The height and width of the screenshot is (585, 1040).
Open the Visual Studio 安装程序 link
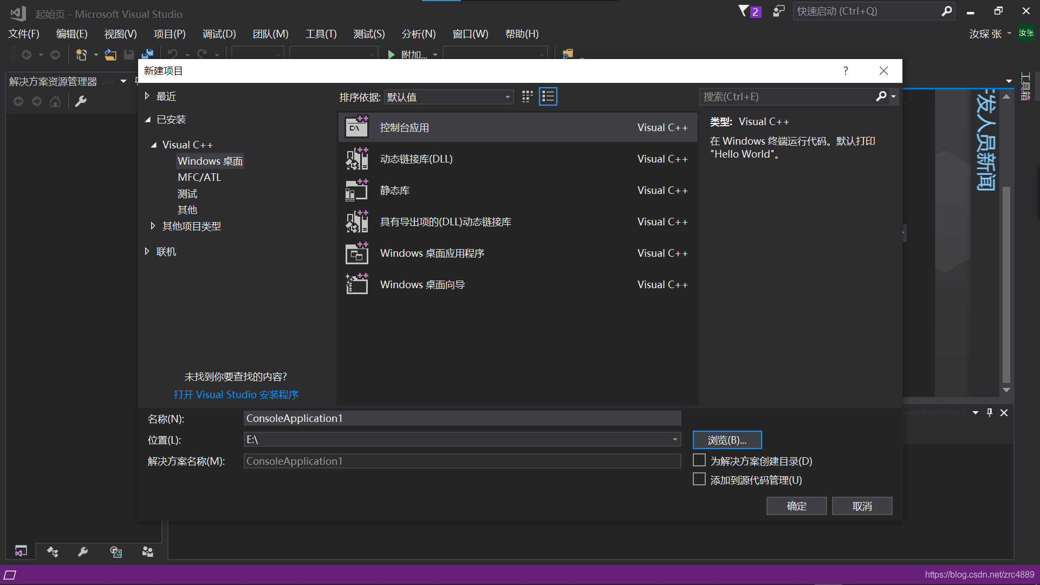point(236,394)
